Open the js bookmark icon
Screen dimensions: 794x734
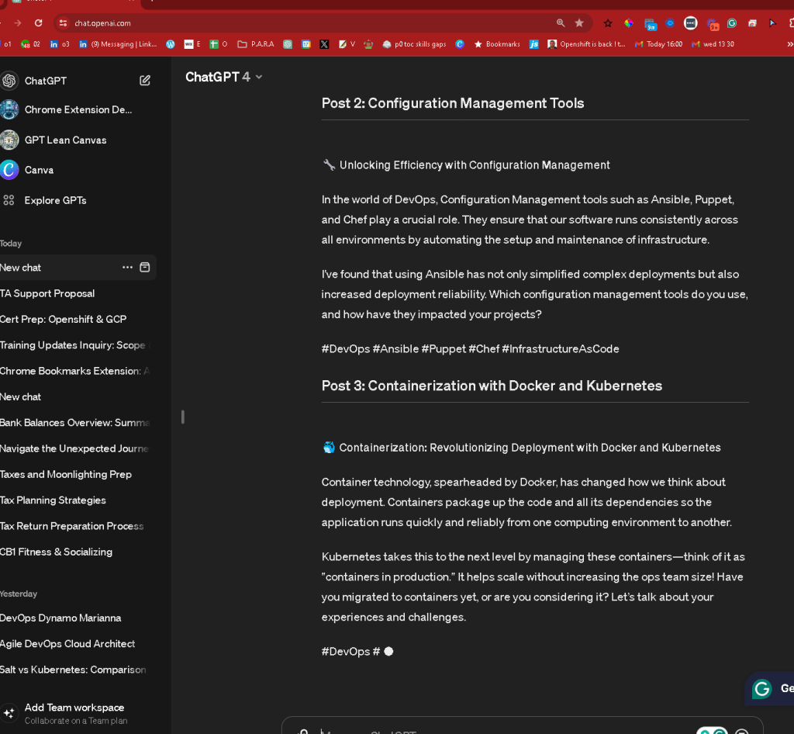[533, 44]
